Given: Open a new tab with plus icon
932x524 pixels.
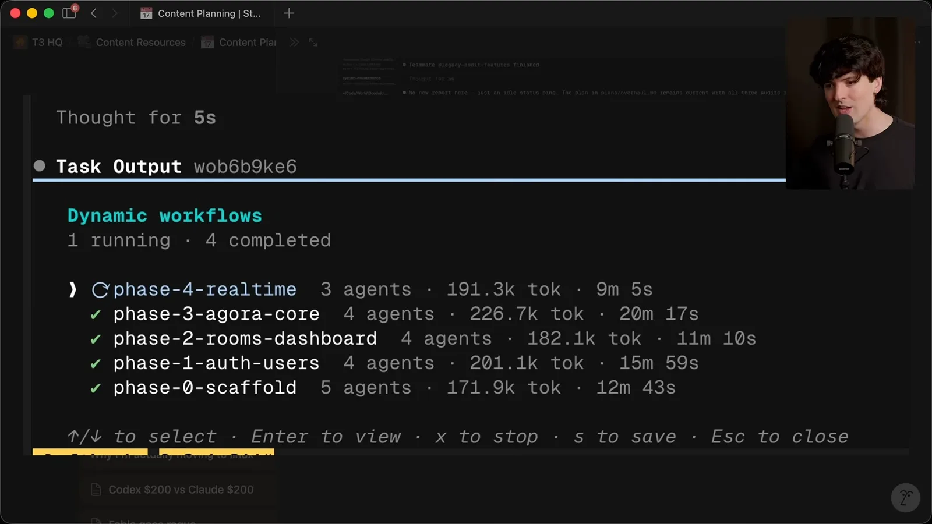Looking at the screenshot, I should click(289, 13).
